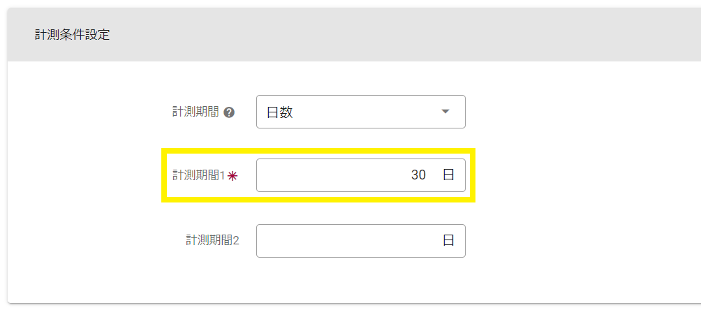Click the 計測期間1 field label
Viewport: 701px width, 317px height.
click(x=198, y=176)
